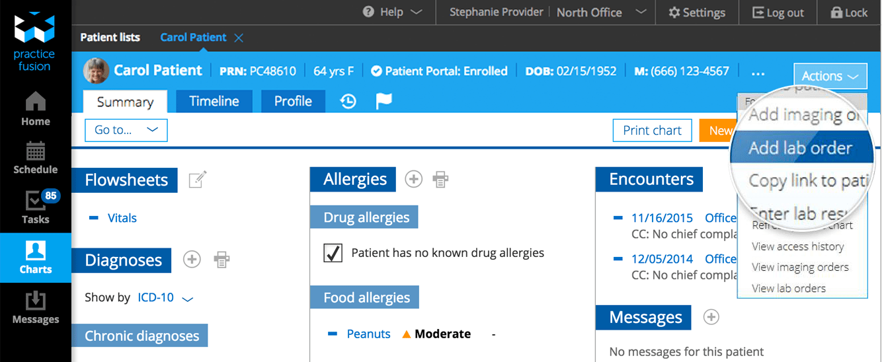Image resolution: width=884 pixels, height=362 pixels.
Task: Close the Carol Patient tab
Action: pos(239,38)
